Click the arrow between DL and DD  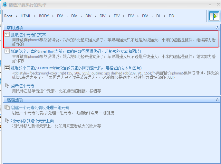[165, 16]
